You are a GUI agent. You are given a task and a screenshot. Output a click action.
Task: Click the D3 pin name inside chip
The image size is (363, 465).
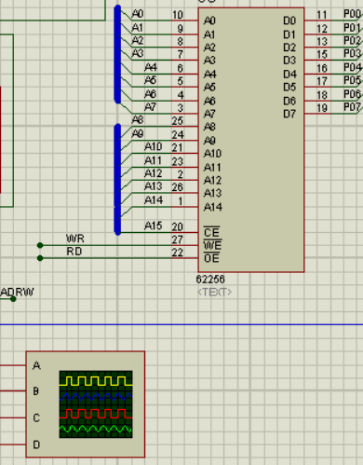pyautogui.click(x=289, y=61)
